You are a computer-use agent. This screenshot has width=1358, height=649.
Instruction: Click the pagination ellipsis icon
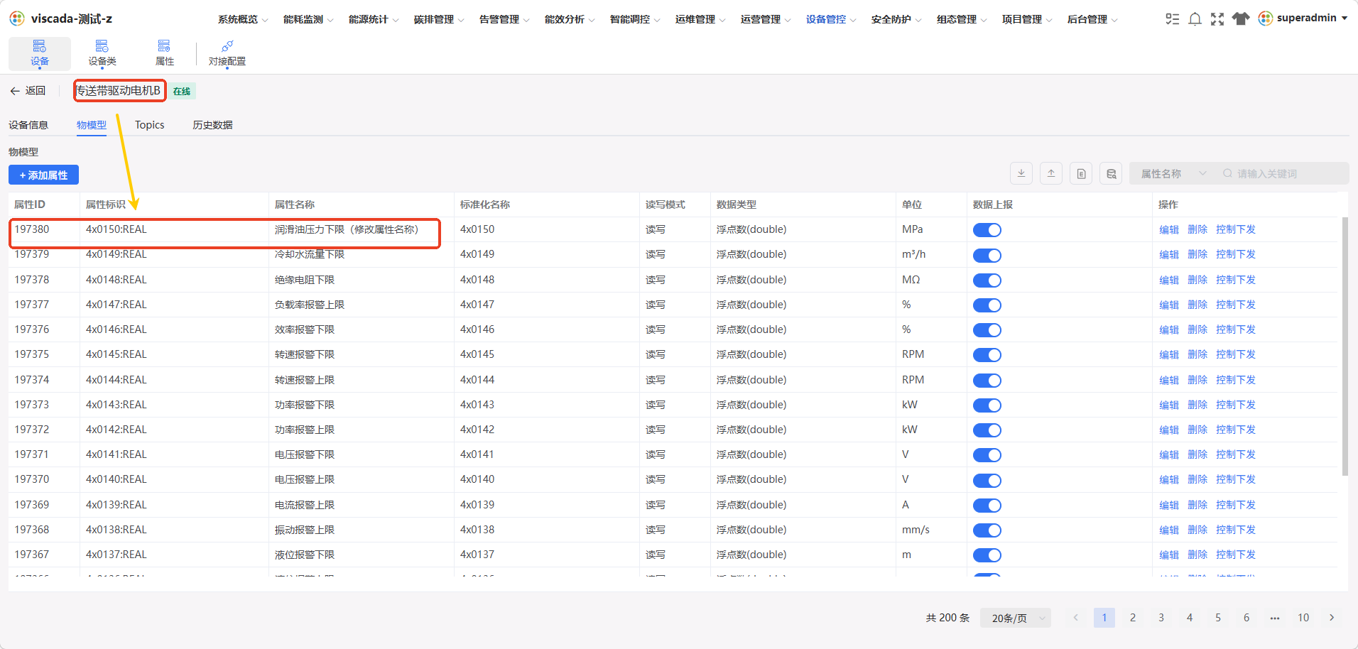1275,618
